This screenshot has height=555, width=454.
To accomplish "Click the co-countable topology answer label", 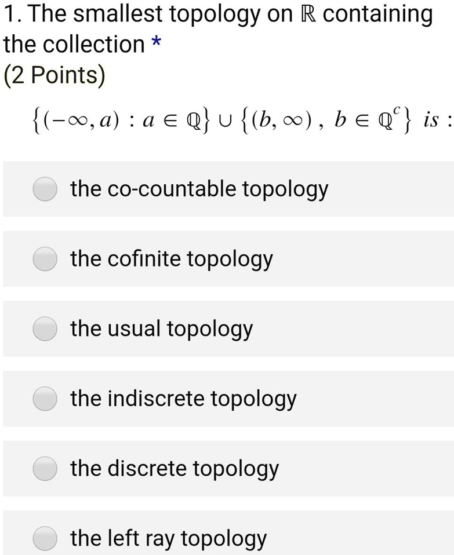I will click(199, 189).
